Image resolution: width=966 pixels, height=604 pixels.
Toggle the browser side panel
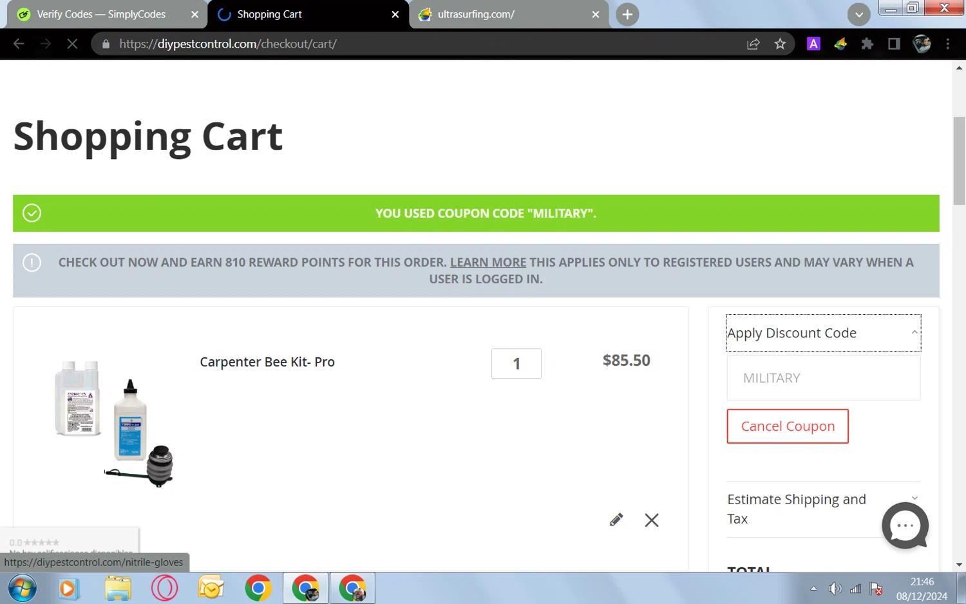[x=894, y=44]
